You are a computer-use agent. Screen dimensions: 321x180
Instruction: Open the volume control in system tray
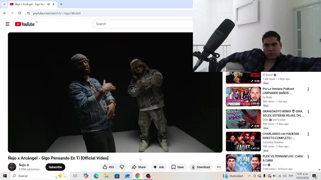[284, 176]
